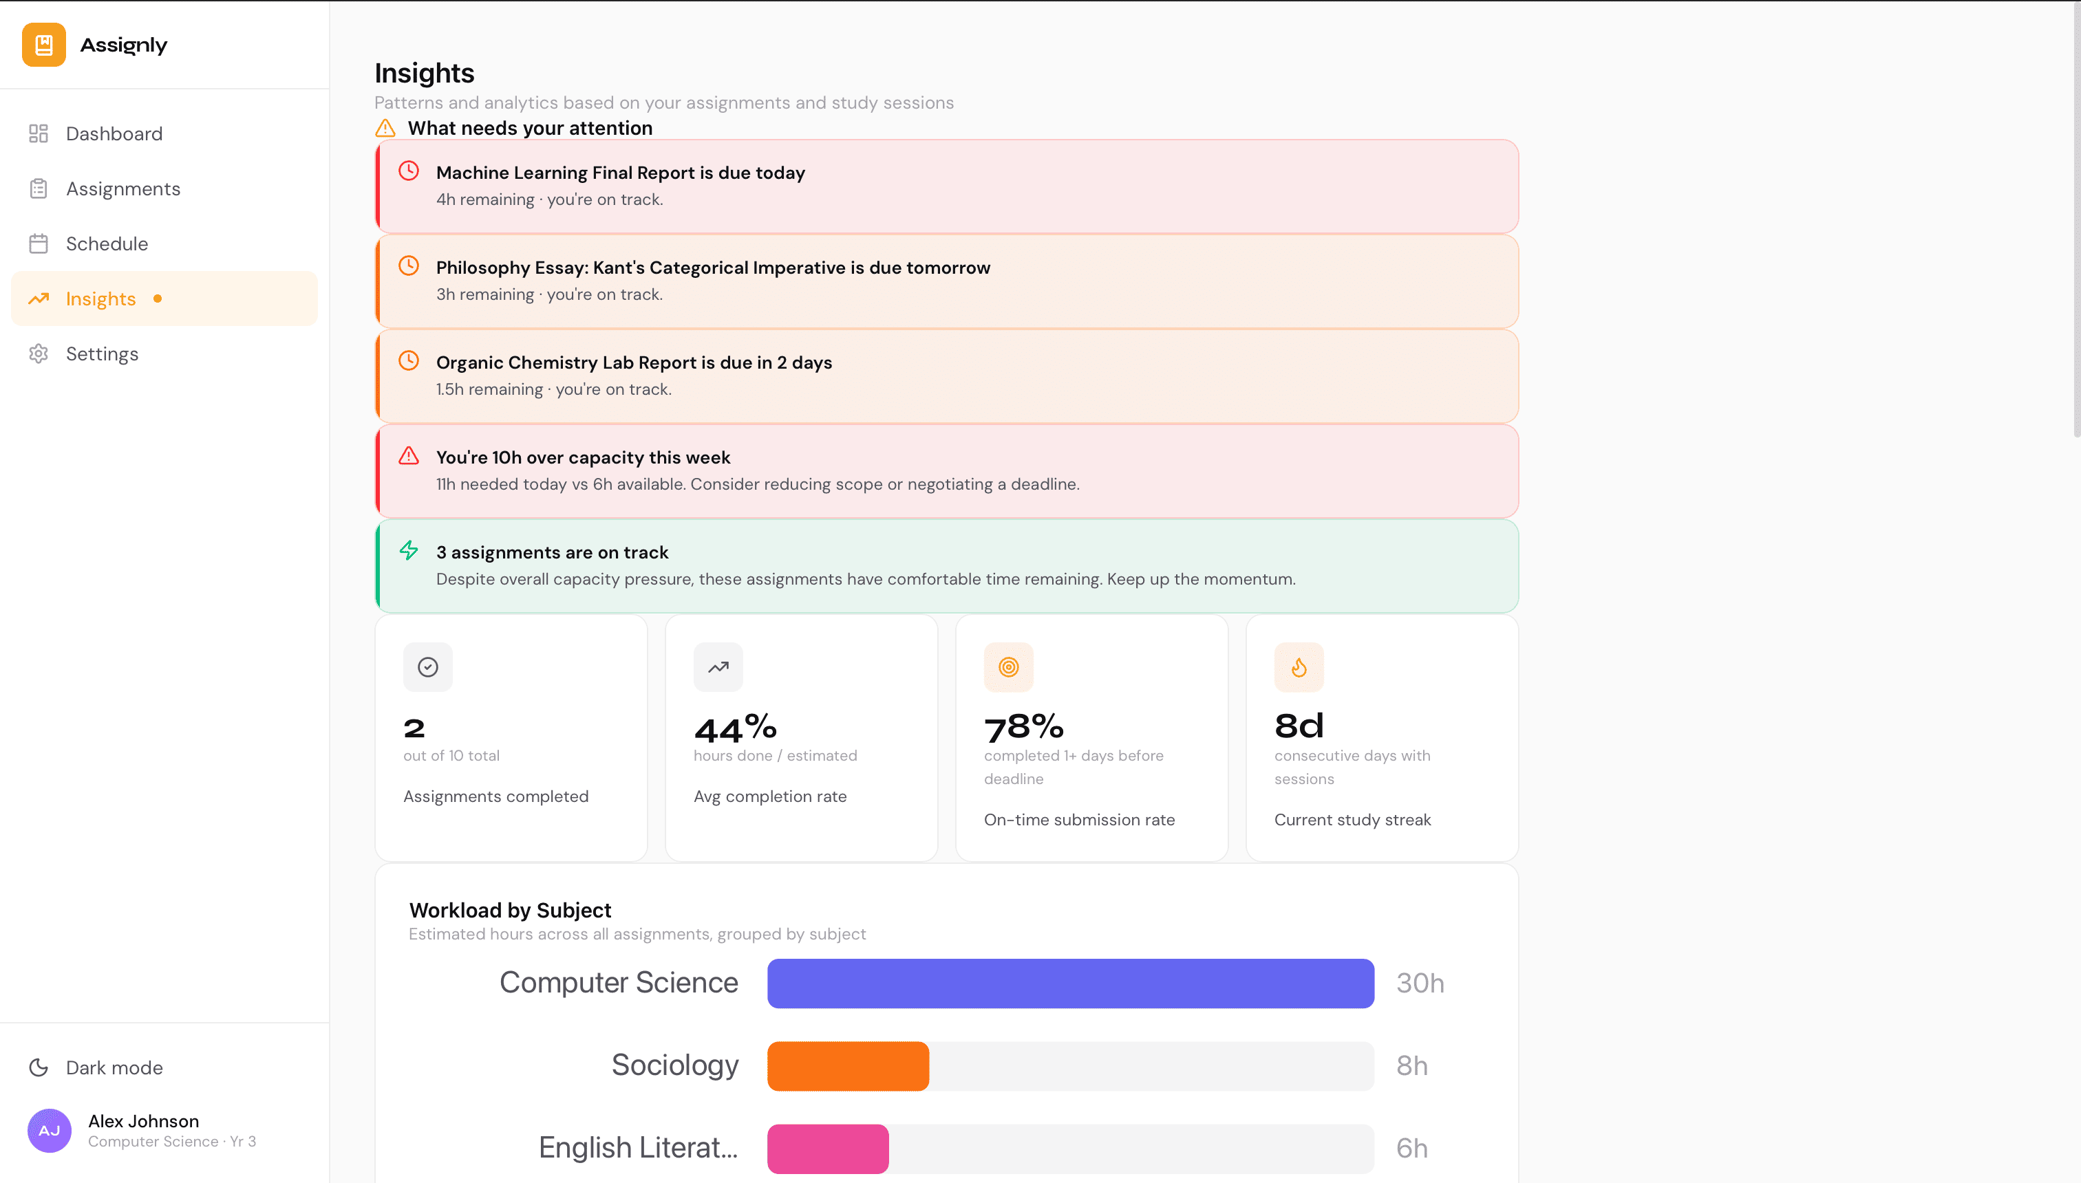Image resolution: width=2081 pixels, height=1183 pixels.
Task: Click the Assignments clipboard icon
Action: click(x=39, y=188)
